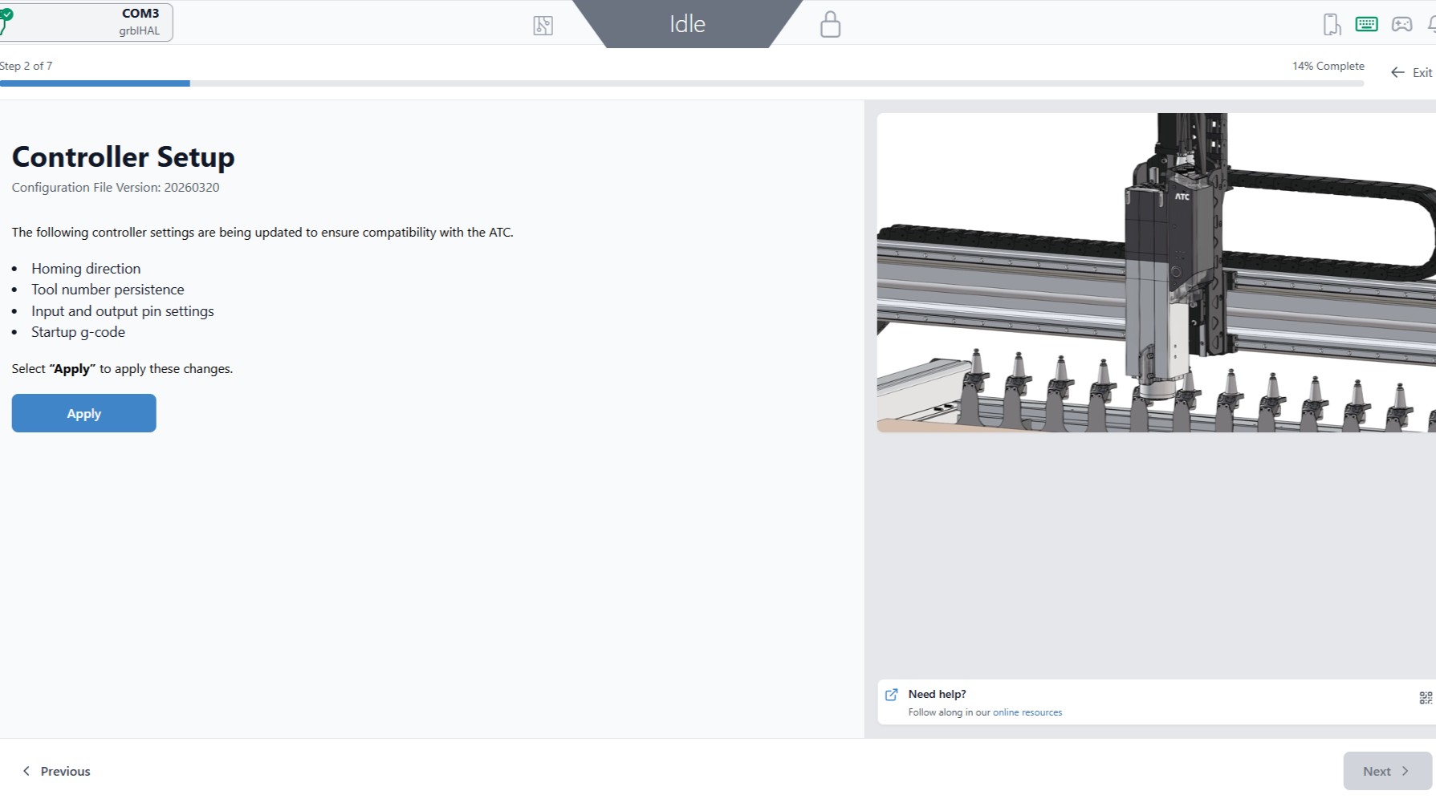
Task: Open the phone remote control icon
Action: point(1332,25)
